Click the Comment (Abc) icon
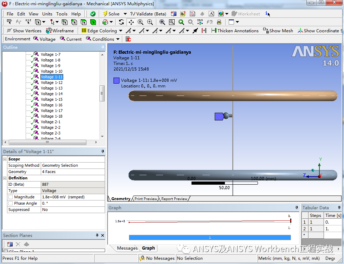 pos(183,14)
